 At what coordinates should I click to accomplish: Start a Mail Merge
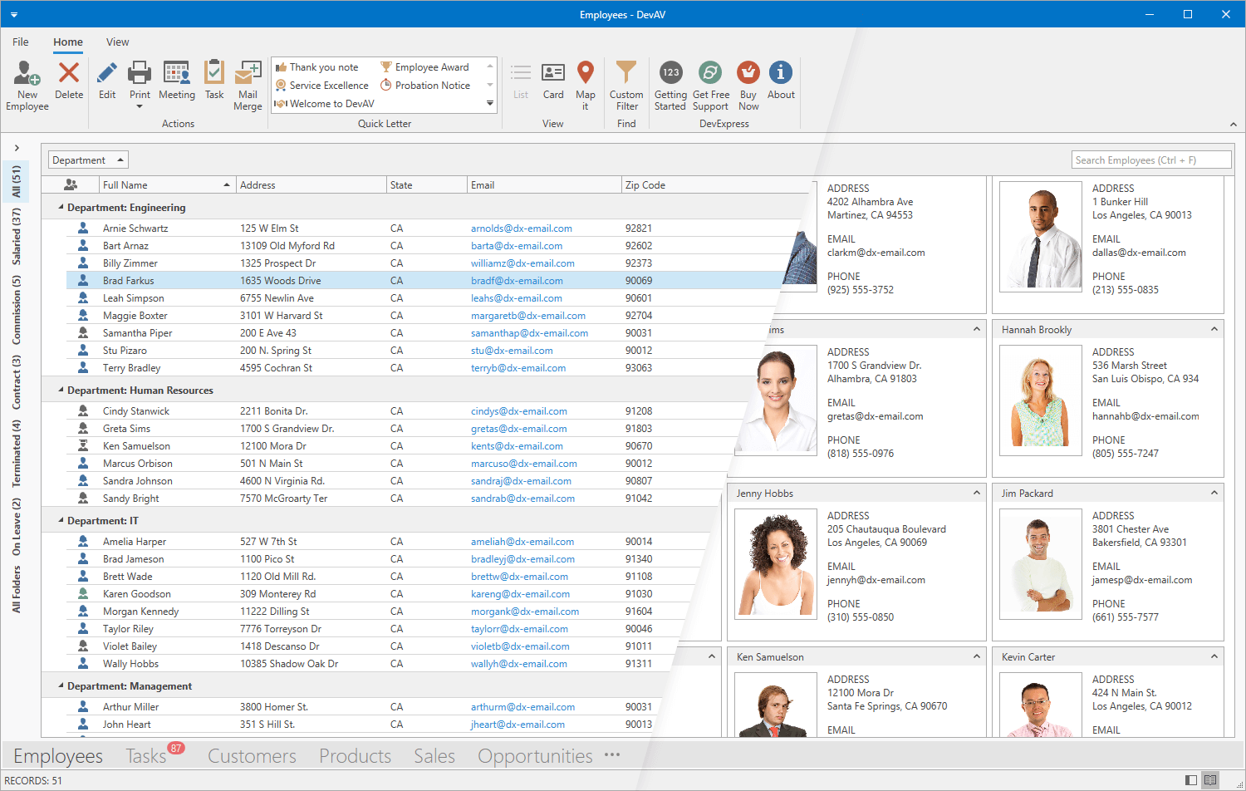point(248,83)
